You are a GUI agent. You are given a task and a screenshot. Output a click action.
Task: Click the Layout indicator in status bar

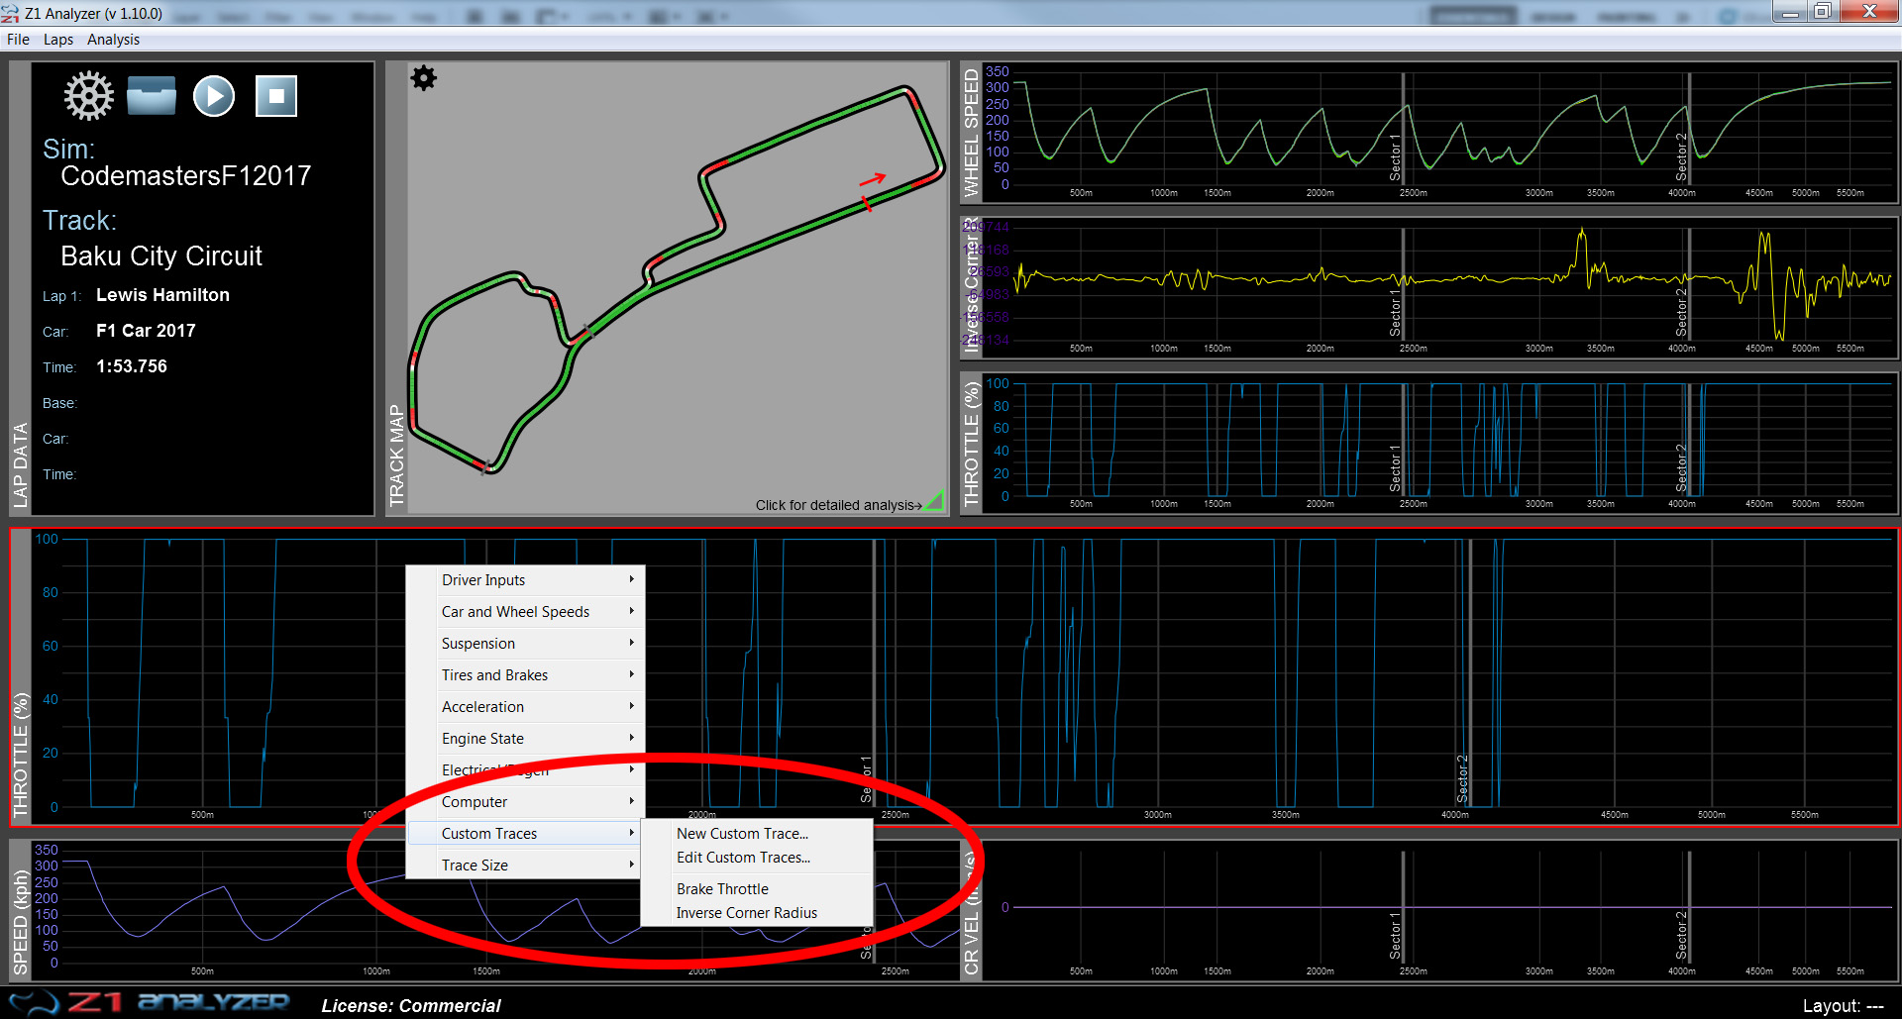click(x=1843, y=1006)
